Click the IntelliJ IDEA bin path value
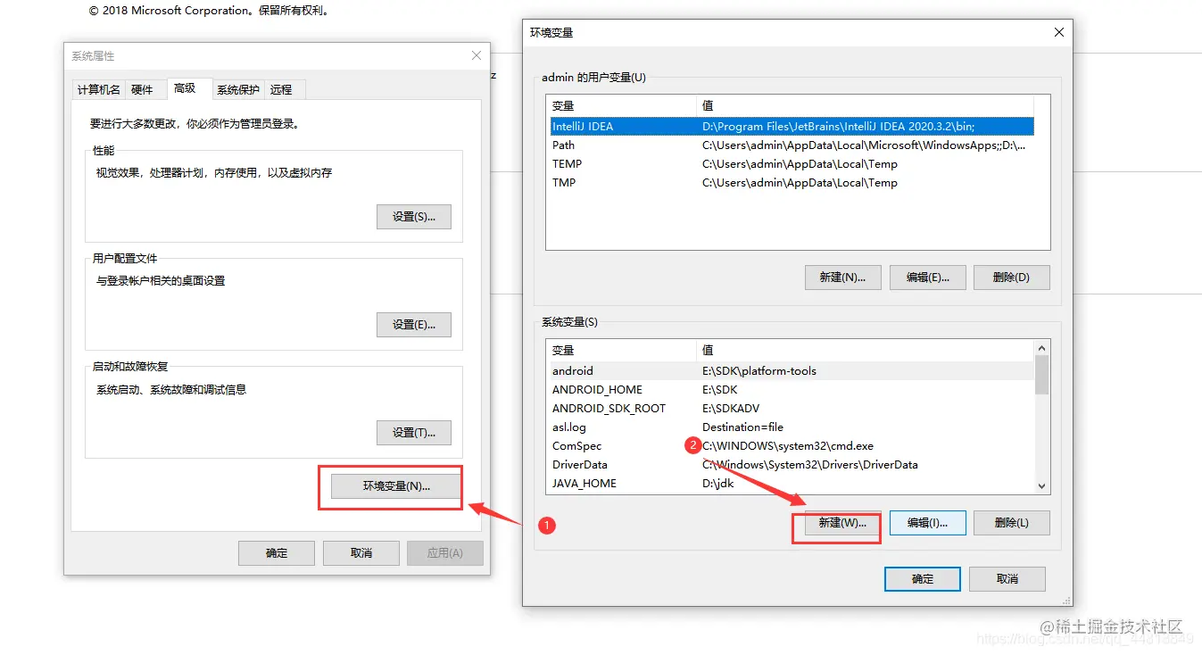1202x655 pixels. 838,127
